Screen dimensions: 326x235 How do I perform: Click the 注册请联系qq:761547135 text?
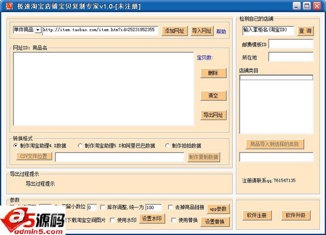point(269,181)
